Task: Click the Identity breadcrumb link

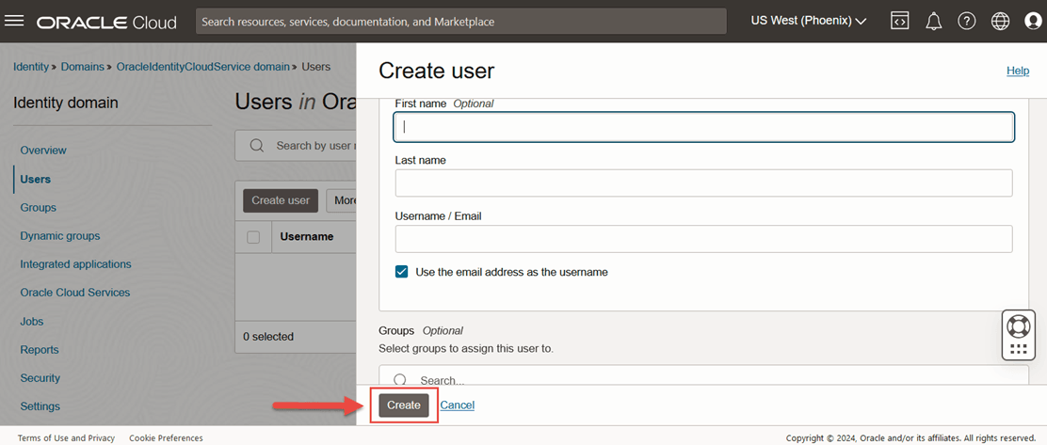Action: pos(31,67)
